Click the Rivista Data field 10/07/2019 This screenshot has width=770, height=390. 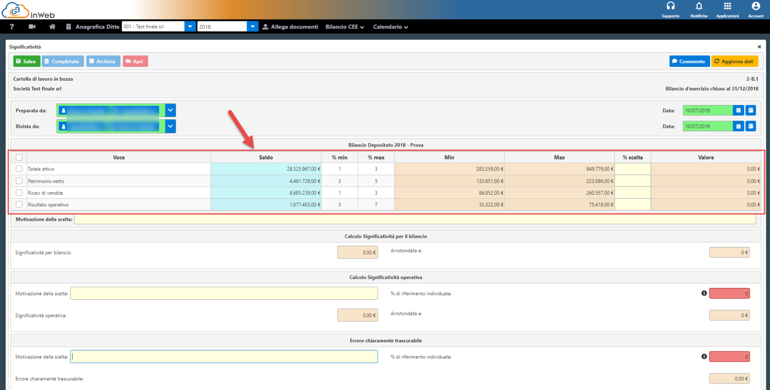pos(708,126)
